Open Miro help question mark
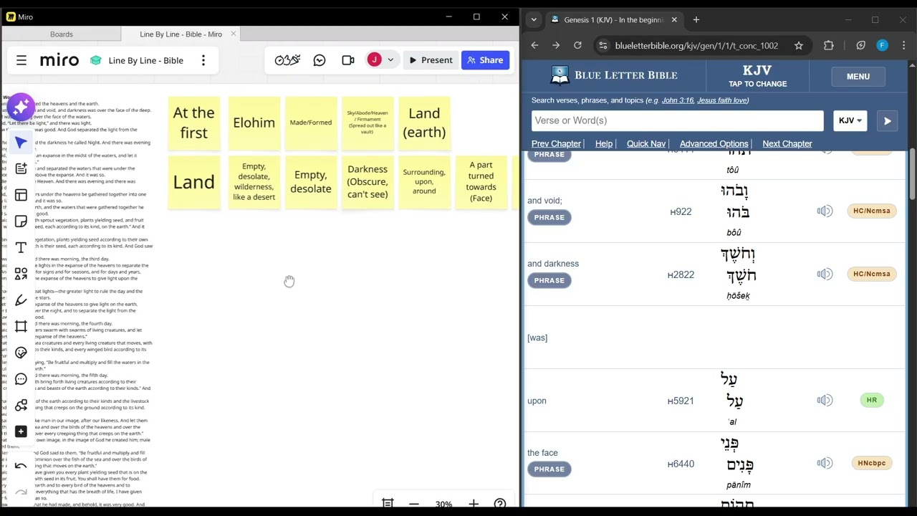 [x=500, y=504]
